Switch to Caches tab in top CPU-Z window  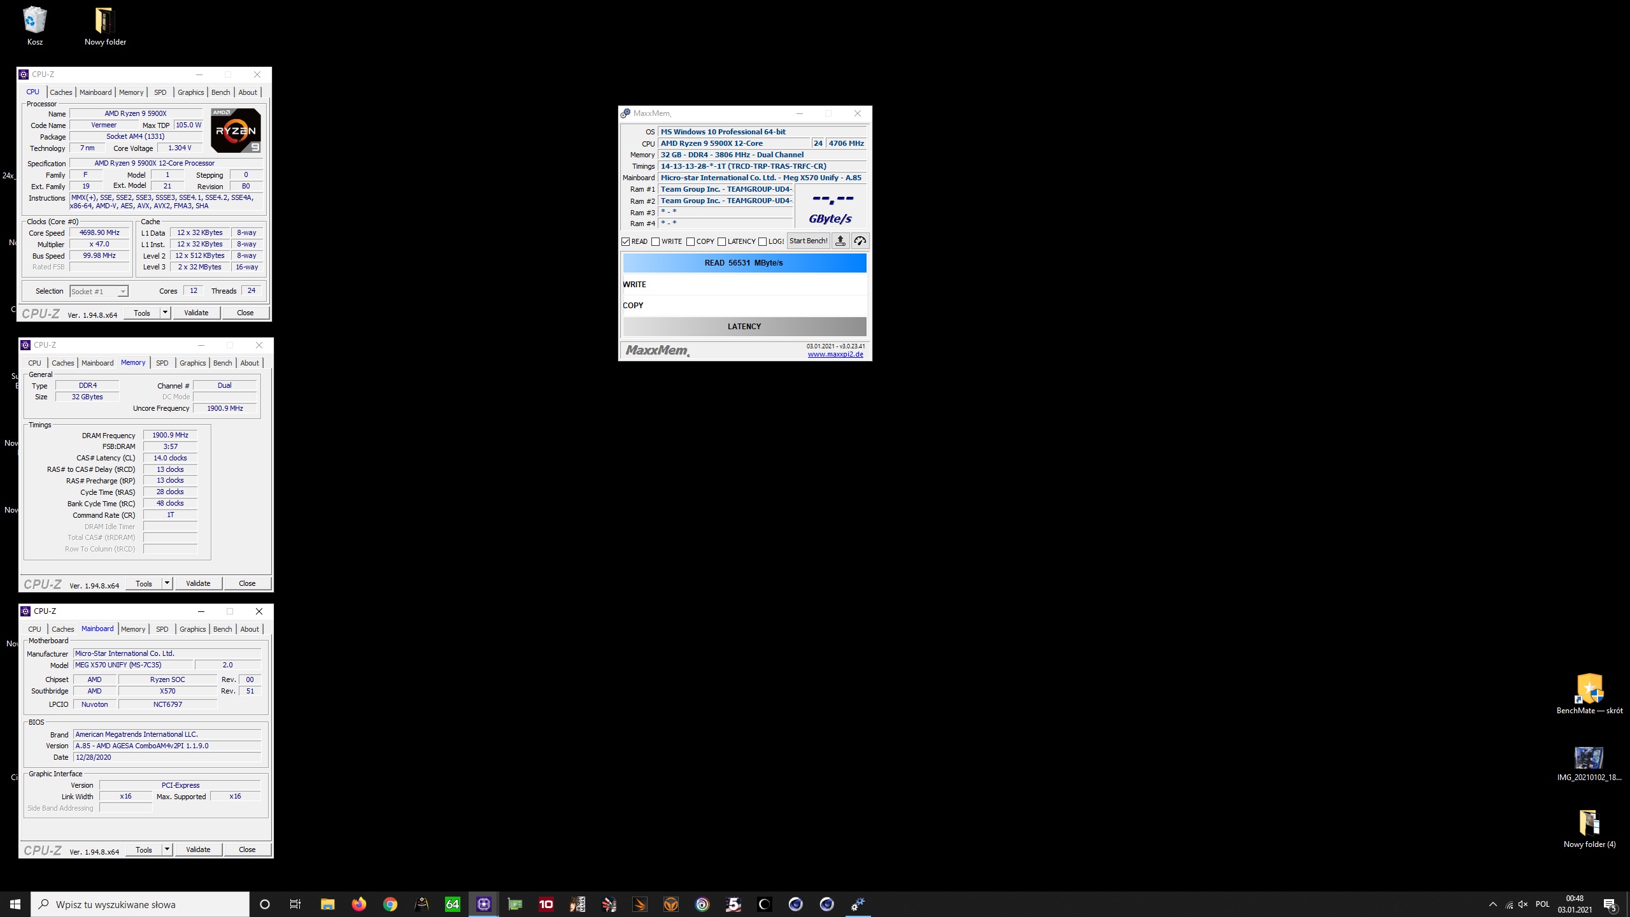61,92
